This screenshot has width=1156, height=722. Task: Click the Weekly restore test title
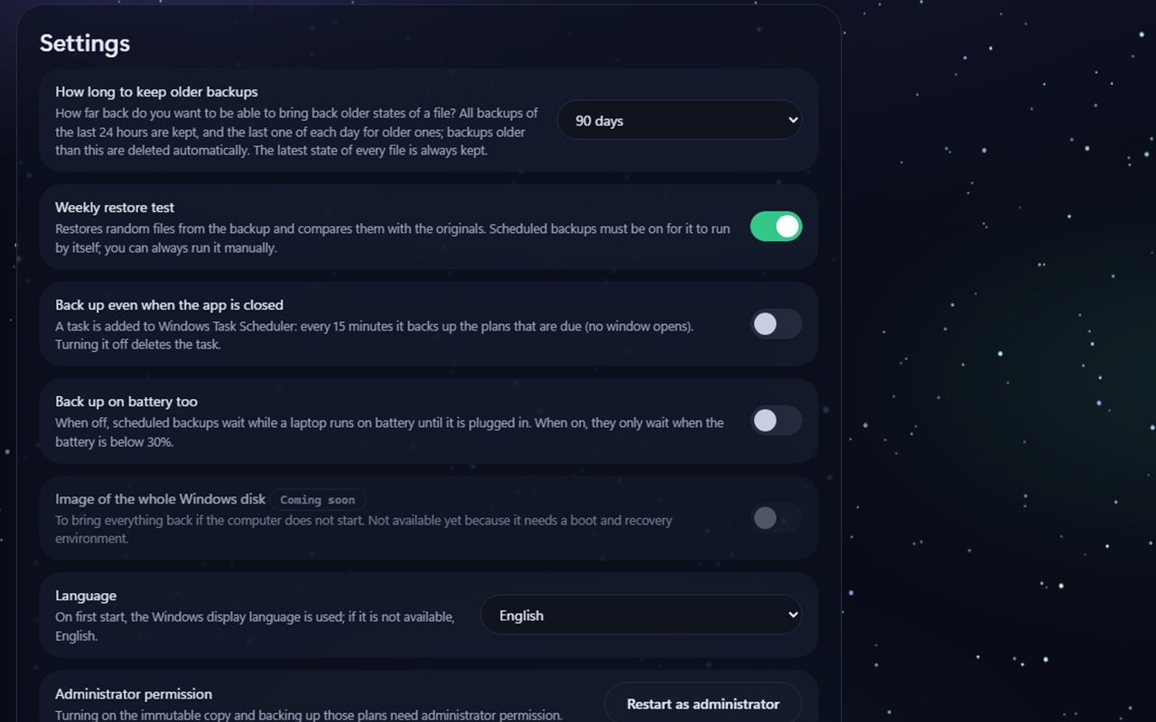(x=115, y=208)
